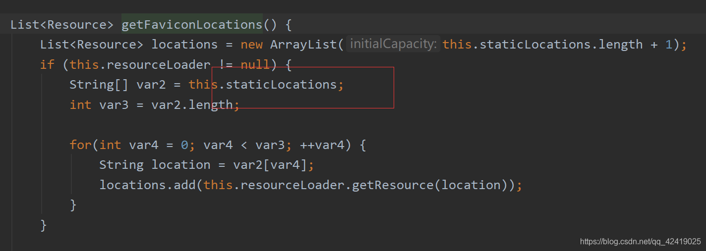Click 'staticLocations.length + 1' expression
This screenshot has width=706, height=251.
576,45
